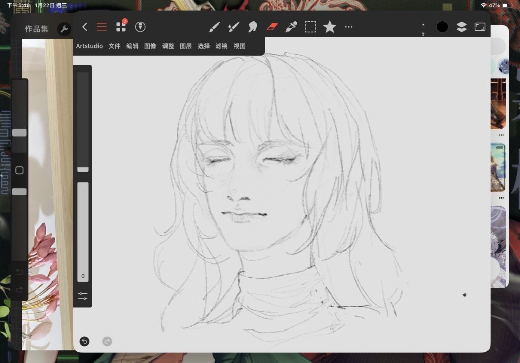Click the upper brush size slider handle
The height and width of the screenshot is (363, 520).
[83, 170]
